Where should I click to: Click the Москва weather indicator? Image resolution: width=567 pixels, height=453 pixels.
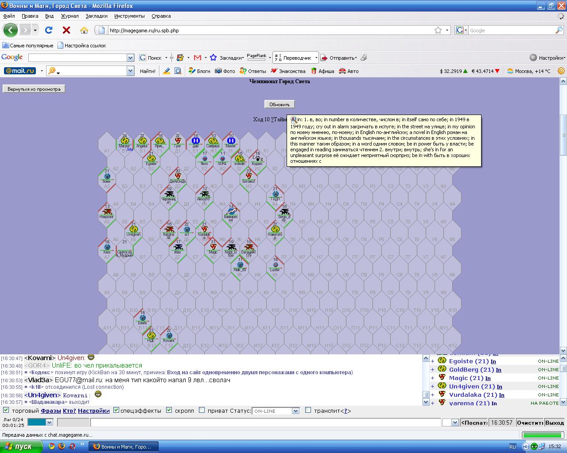(528, 71)
